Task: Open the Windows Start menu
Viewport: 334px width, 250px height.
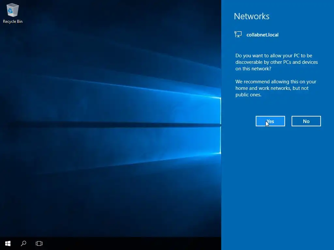Action: point(8,243)
